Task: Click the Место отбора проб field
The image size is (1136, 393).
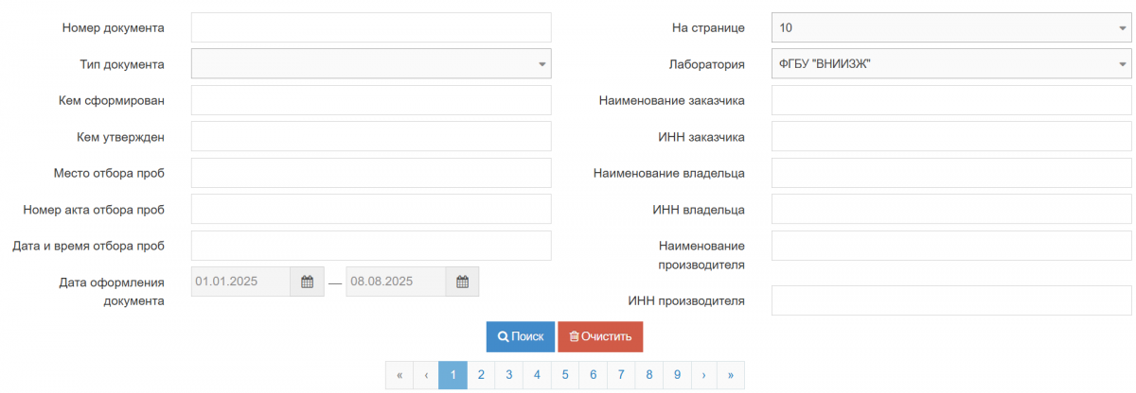Action: (371, 173)
